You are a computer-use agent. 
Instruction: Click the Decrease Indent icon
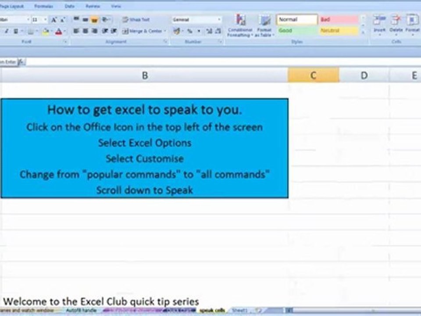coord(105,31)
